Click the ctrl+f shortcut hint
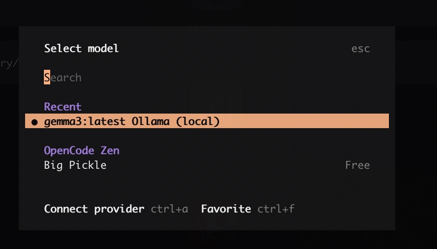The width and height of the screenshot is (437, 249). coord(276,209)
